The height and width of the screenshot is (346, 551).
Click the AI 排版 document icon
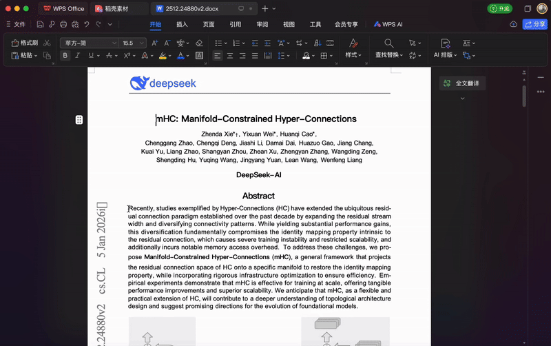tap(445, 43)
